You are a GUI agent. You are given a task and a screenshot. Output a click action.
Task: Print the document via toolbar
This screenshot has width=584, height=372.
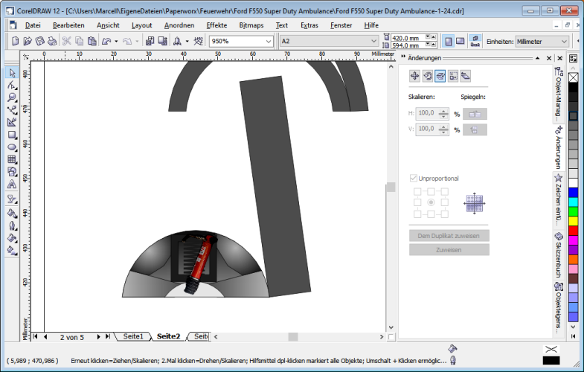click(x=52, y=41)
